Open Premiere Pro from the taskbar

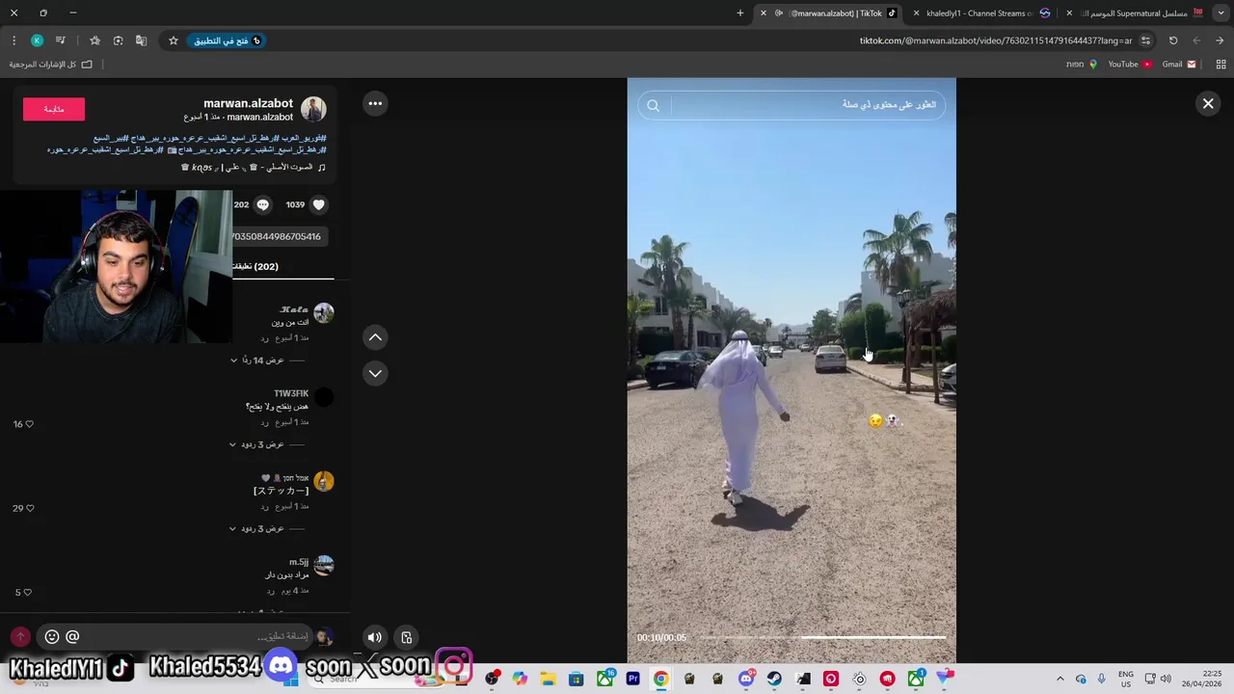[632, 679]
